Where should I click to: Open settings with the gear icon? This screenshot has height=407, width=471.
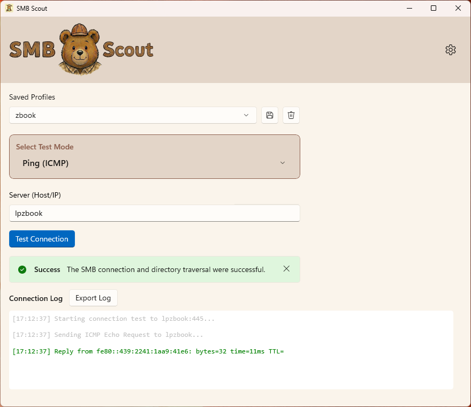tap(451, 50)
